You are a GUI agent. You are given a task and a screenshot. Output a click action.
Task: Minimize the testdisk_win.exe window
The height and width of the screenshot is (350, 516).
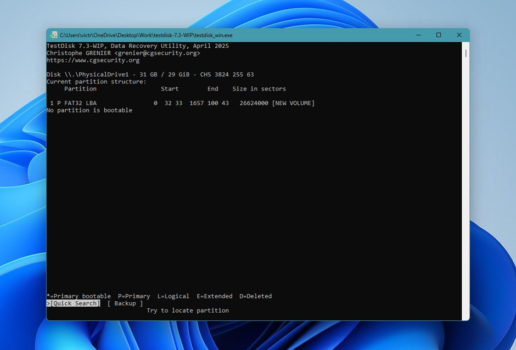(x=418, y=35)
